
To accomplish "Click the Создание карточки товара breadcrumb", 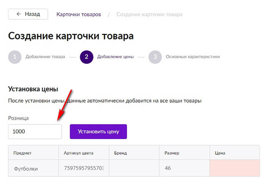I will pos(149,14).
